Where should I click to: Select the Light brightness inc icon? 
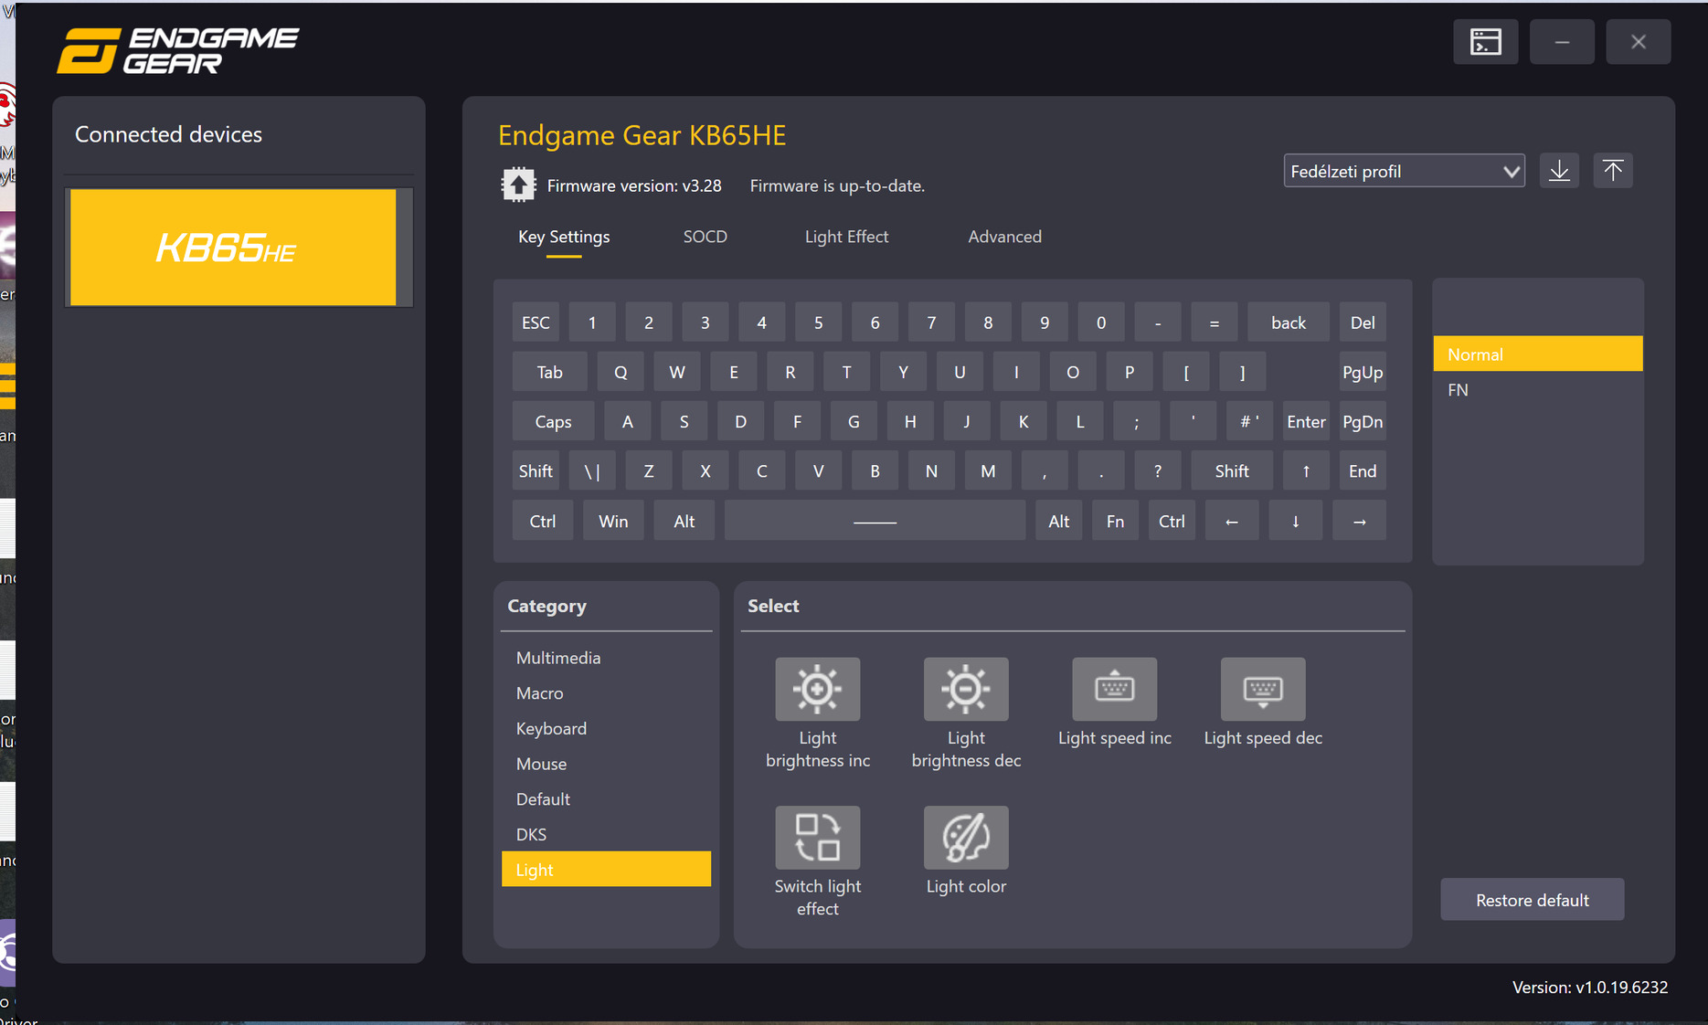pos(818,689)
